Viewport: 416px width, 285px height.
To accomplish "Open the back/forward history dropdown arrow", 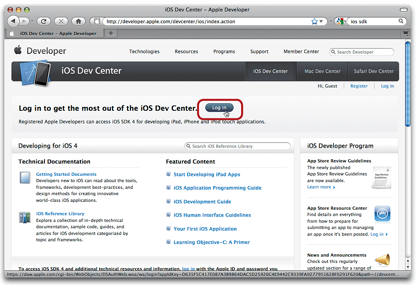I will pos(32,21).
